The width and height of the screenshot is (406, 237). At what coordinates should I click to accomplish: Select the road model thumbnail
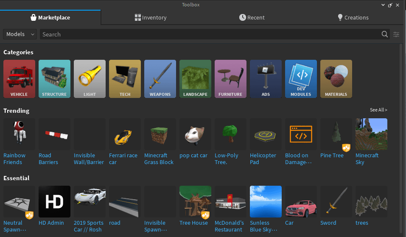tap(125, 201)
